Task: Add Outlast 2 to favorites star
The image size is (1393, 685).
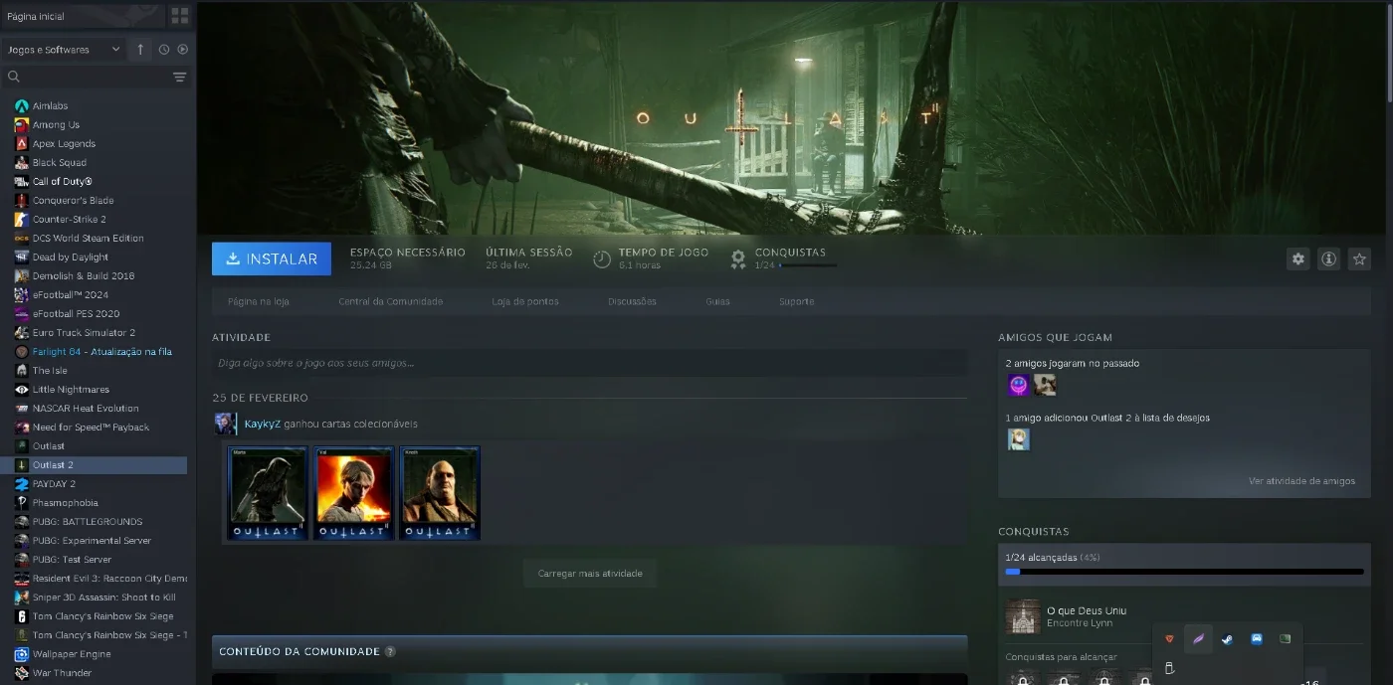Action: [x=1359, y=258]
